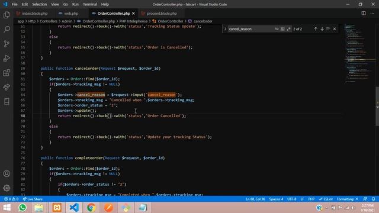The image size is (379, 213).
Task: Go to next match in find widget
Action: tap(322, 29)
